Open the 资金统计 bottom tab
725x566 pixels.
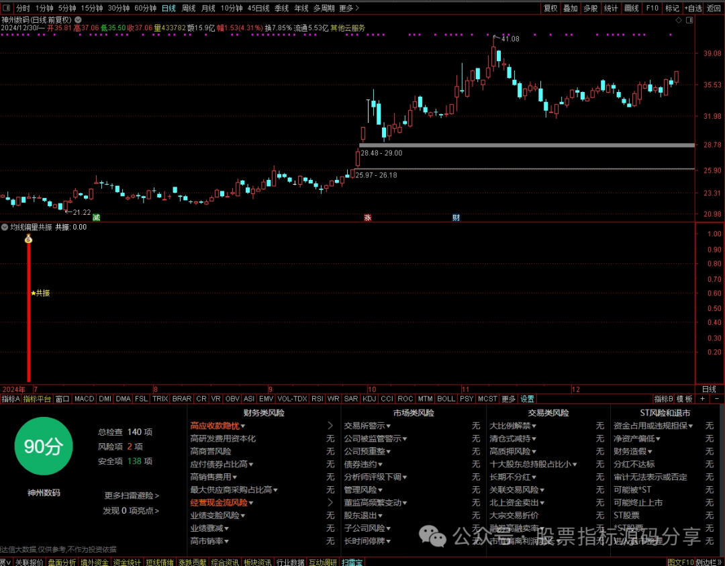pos(127,562)
